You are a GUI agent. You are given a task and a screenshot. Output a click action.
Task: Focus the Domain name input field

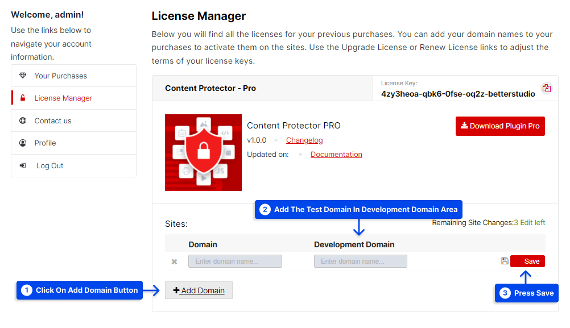235,261
